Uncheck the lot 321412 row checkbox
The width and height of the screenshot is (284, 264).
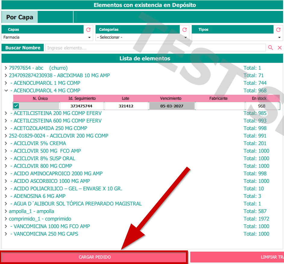pos(16,106)
